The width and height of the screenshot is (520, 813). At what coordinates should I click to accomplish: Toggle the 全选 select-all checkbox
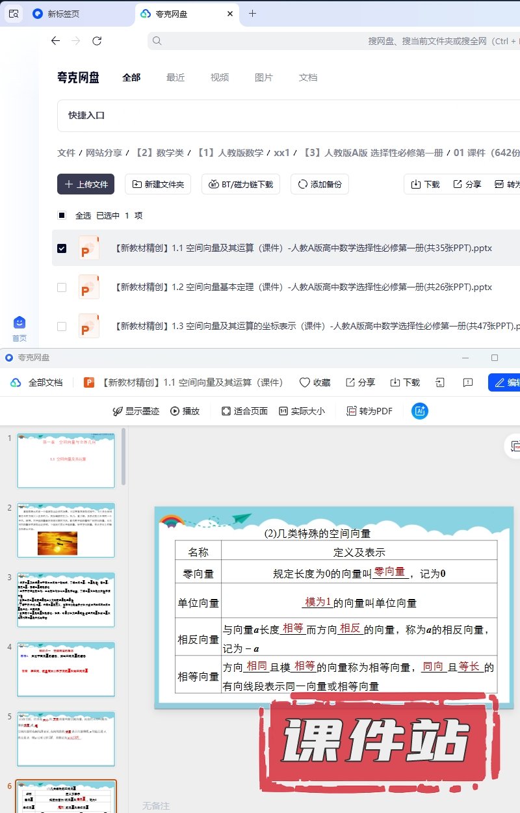click(62, 215)
